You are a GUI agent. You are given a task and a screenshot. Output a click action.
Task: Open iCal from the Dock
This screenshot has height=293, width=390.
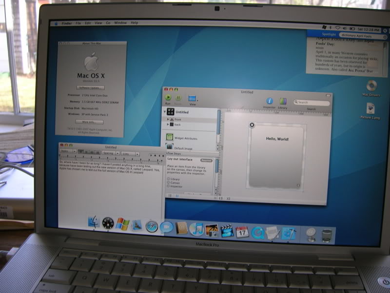tap(242, 232)
